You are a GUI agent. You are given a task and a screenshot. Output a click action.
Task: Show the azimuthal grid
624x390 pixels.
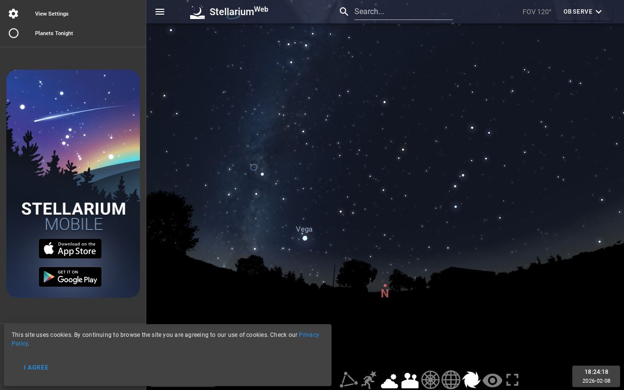click(430, 380)
